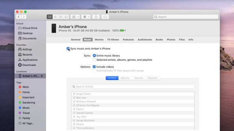Viewport: 234px width, 131px height.
Task: Switch to gallery view in toolbar
Action: (x=66, y=17)
